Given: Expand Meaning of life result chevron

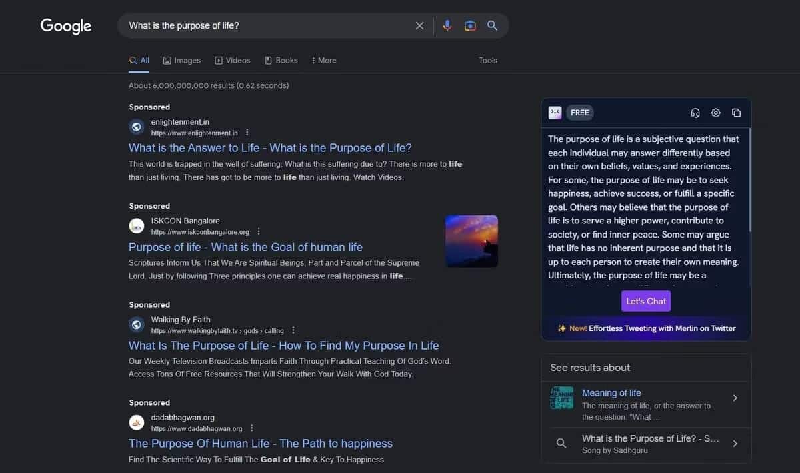Looking at the screenshot, I should (x=735, y=398).
